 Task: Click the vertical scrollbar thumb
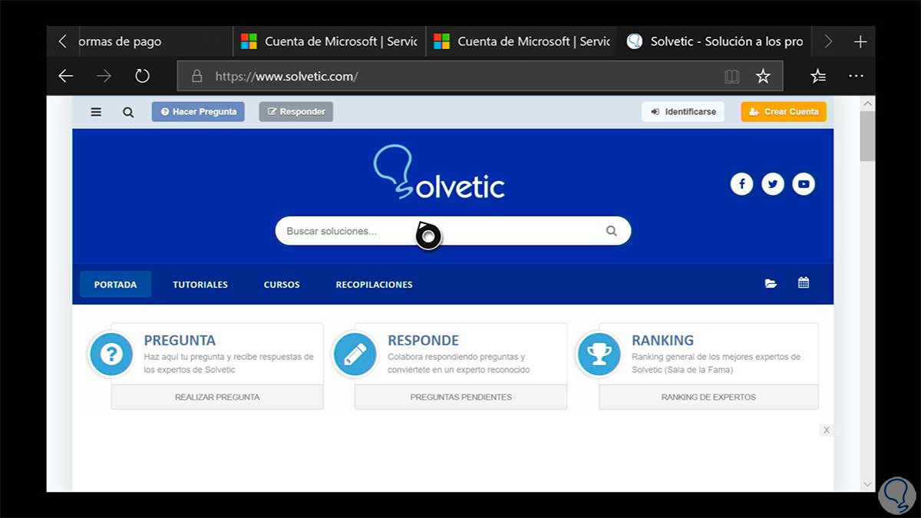[867, 136]
